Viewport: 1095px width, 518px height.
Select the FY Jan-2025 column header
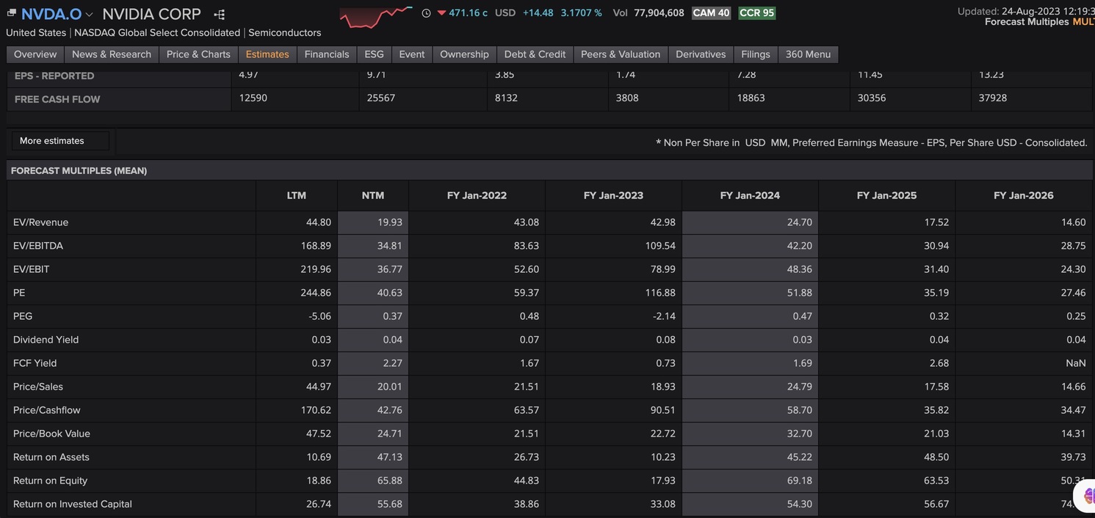(x=886, y=195)
